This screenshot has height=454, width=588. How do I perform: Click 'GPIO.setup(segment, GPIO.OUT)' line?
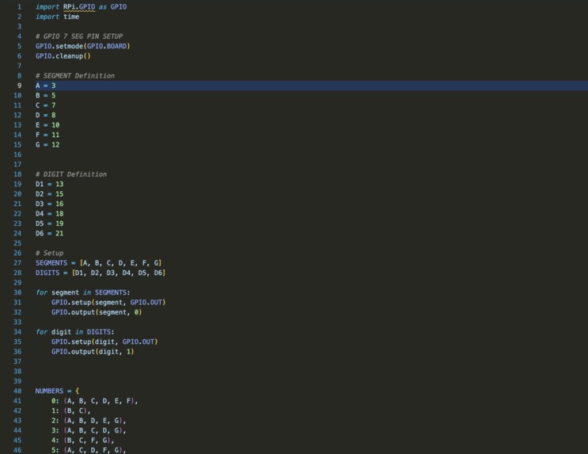[108, 303]
